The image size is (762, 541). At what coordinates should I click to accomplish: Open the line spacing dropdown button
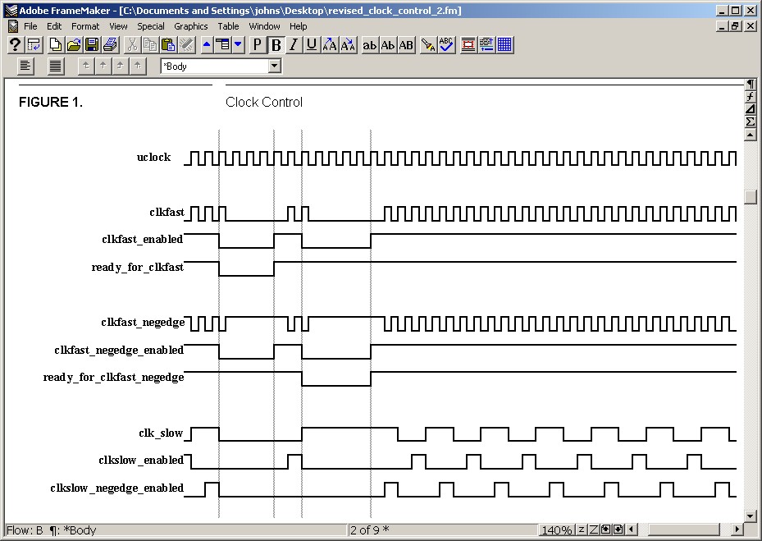(x=56, y=66)
